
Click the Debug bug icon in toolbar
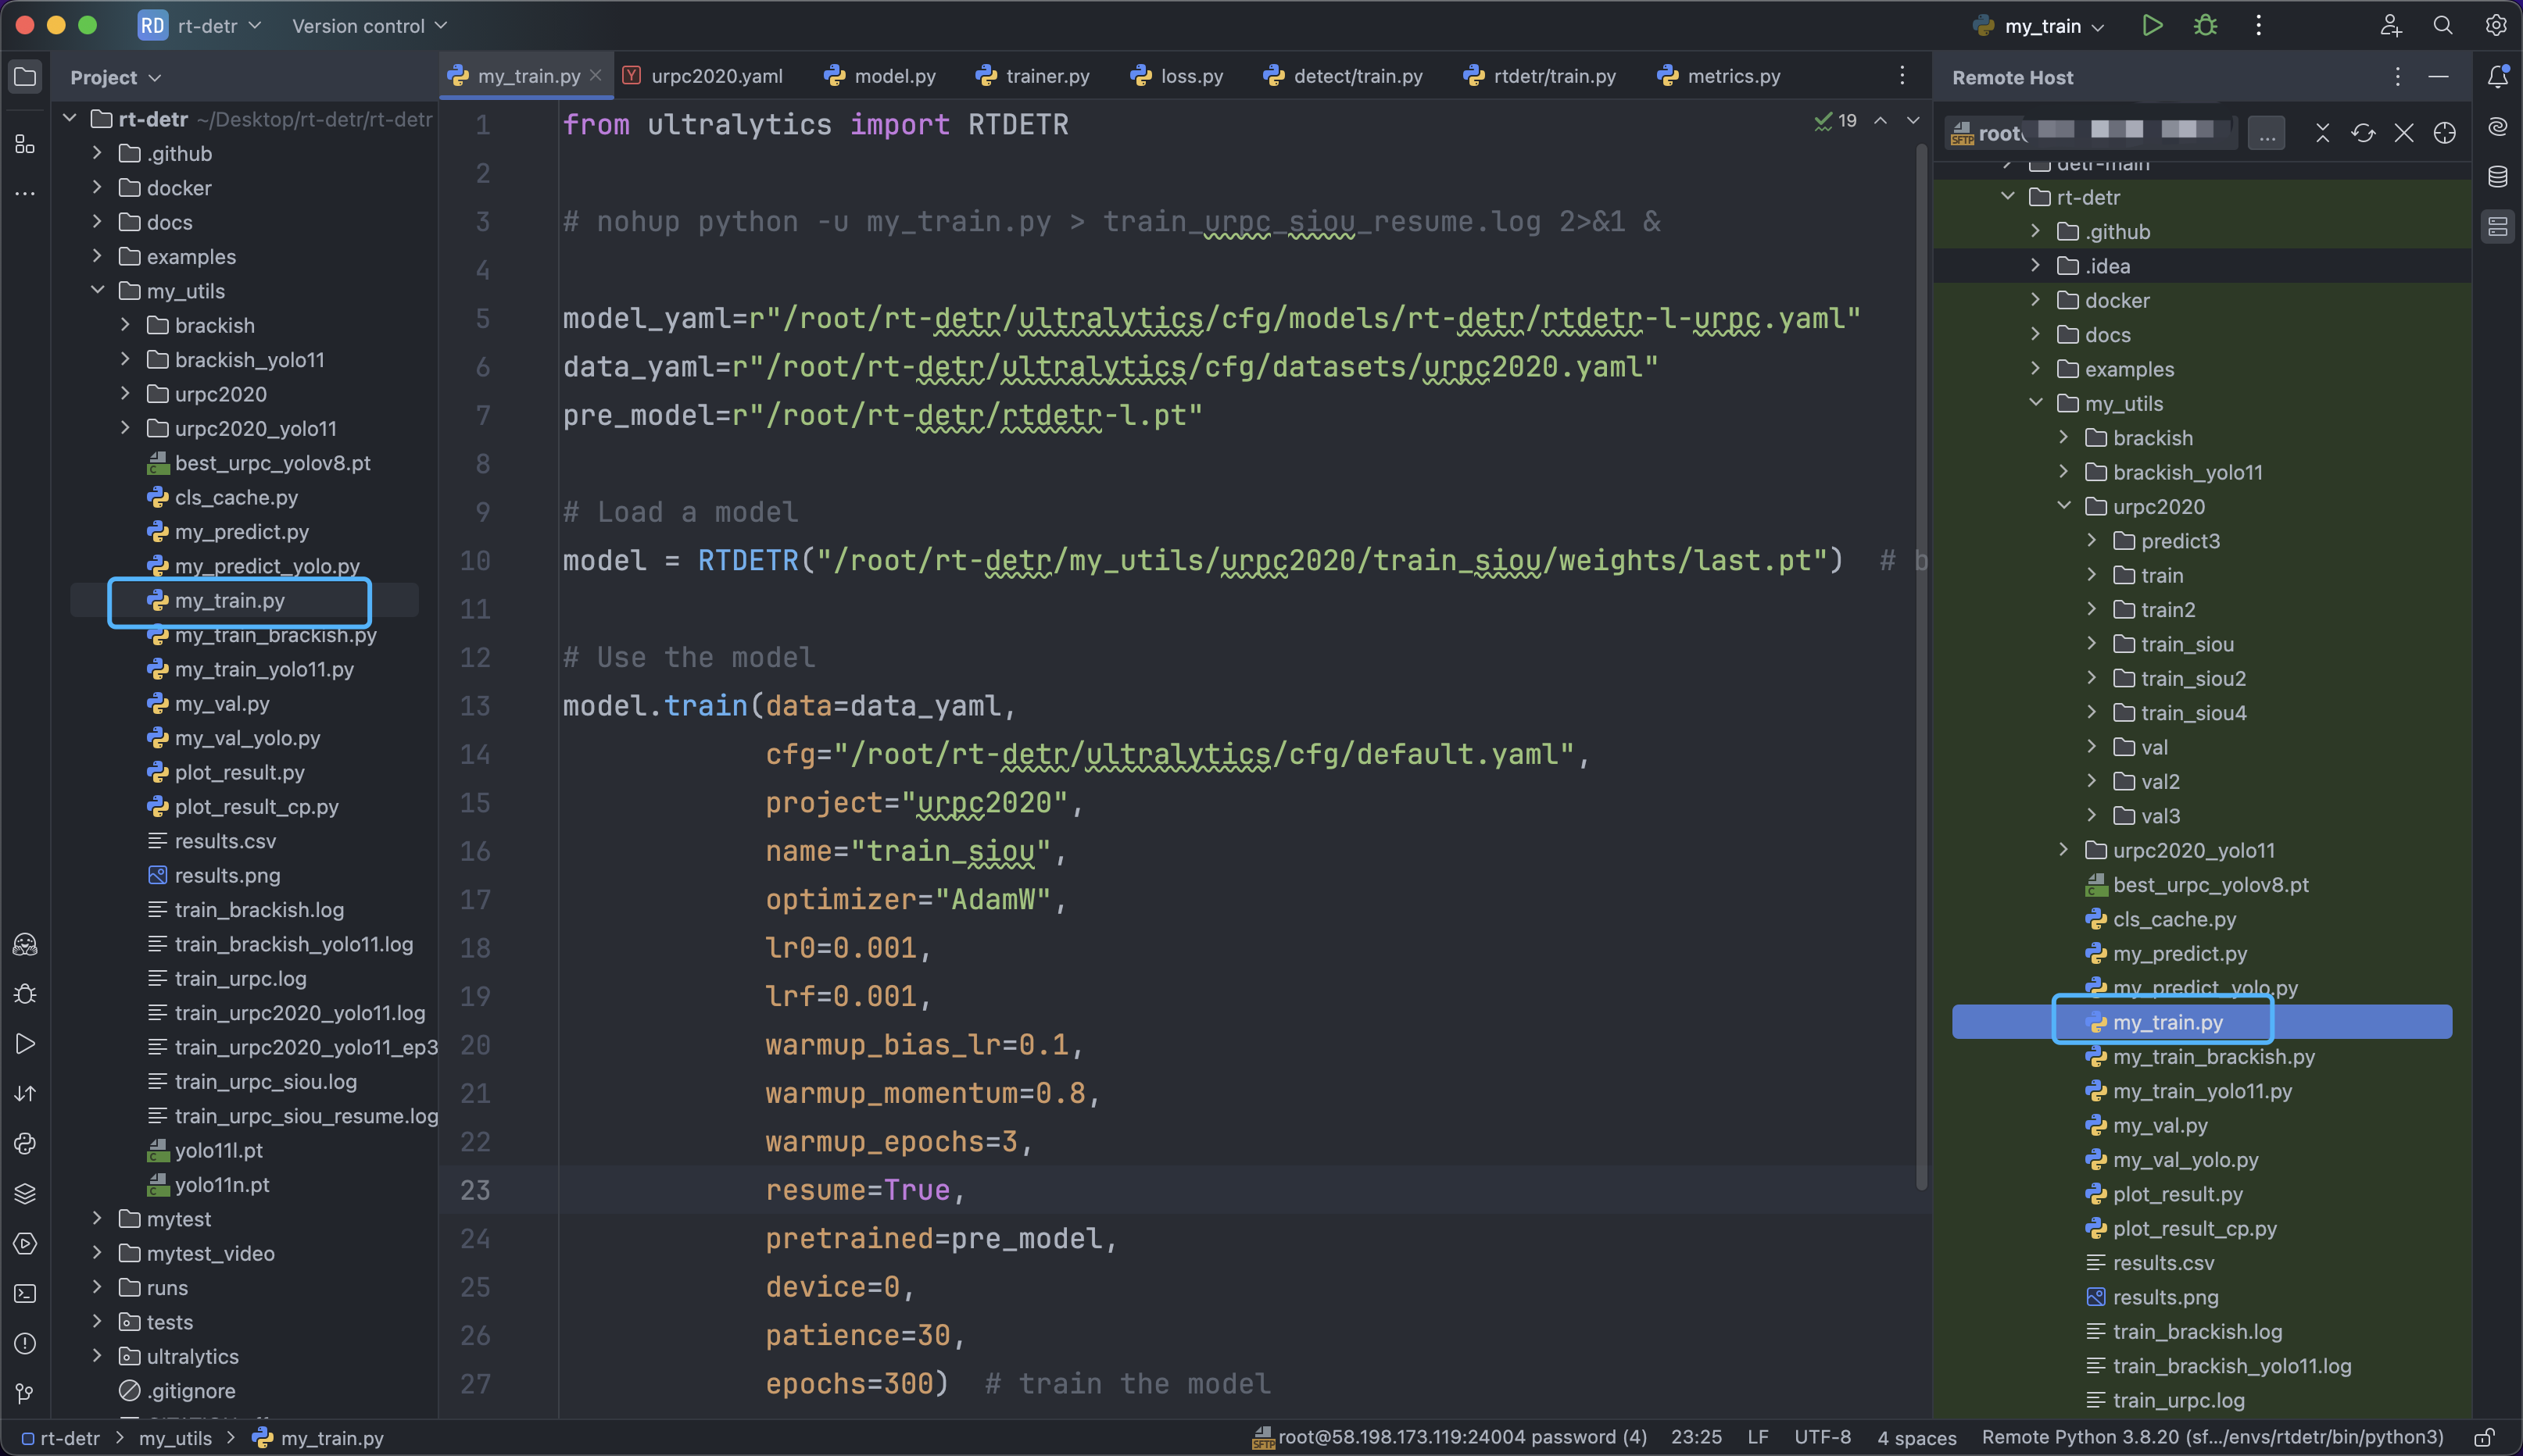pyautogui.click(x=2205, y=26)
